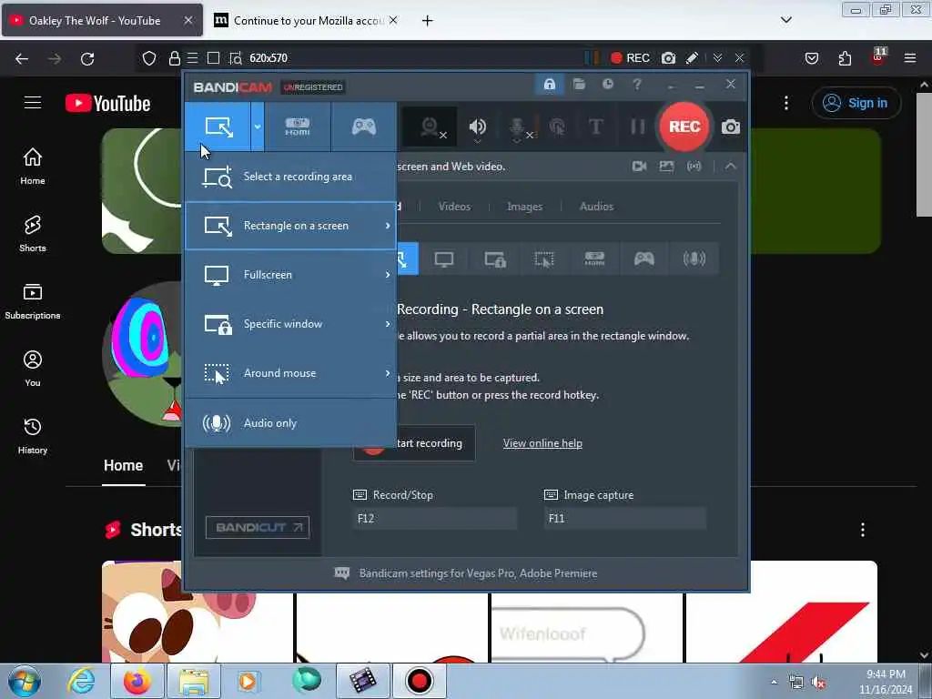The height and width of the screenshot is (699, 932).
Task: Click the camera icon in capture toolbar
Action: click(668, 57)
